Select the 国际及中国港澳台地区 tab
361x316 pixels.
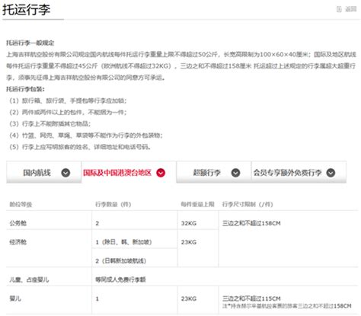coord(129,173)
